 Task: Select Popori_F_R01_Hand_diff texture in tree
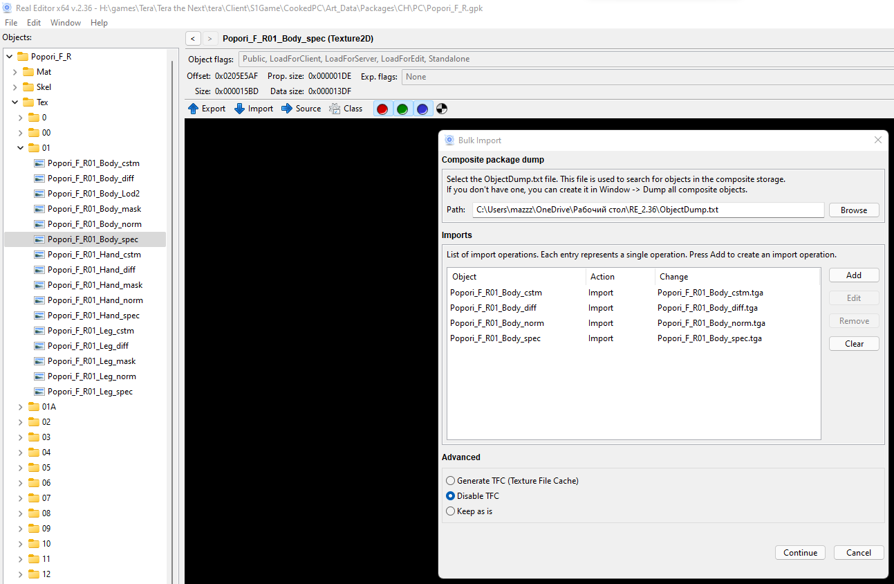click(x=91, y=270)
